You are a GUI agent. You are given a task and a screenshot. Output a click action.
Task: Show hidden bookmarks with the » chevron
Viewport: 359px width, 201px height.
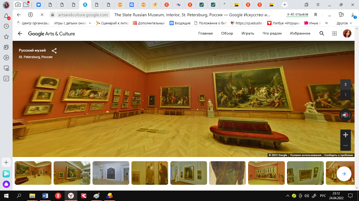click(326, 23)
